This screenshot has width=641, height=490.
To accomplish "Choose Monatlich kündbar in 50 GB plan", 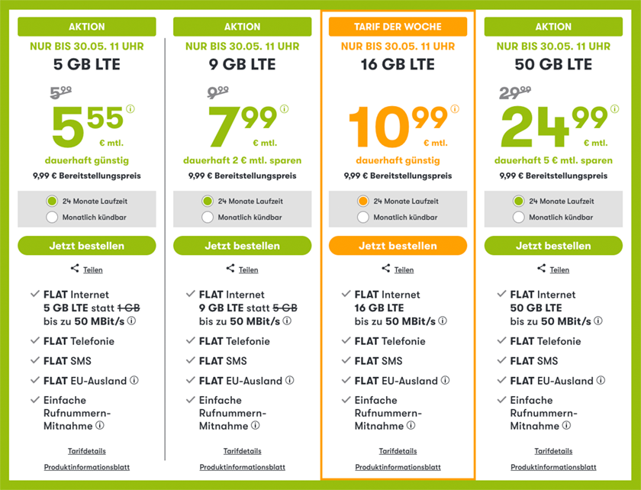I will (x=519, y=218).
